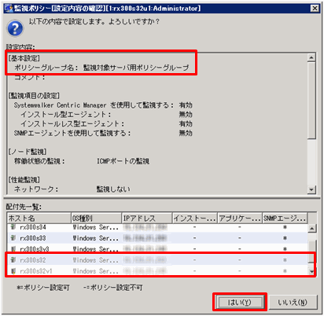Click the IP address cell of rx300s32
The image size is (324, 316).
click(x=145, y=260)
